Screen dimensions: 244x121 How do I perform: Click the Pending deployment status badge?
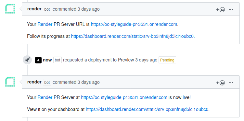(167, 60)
